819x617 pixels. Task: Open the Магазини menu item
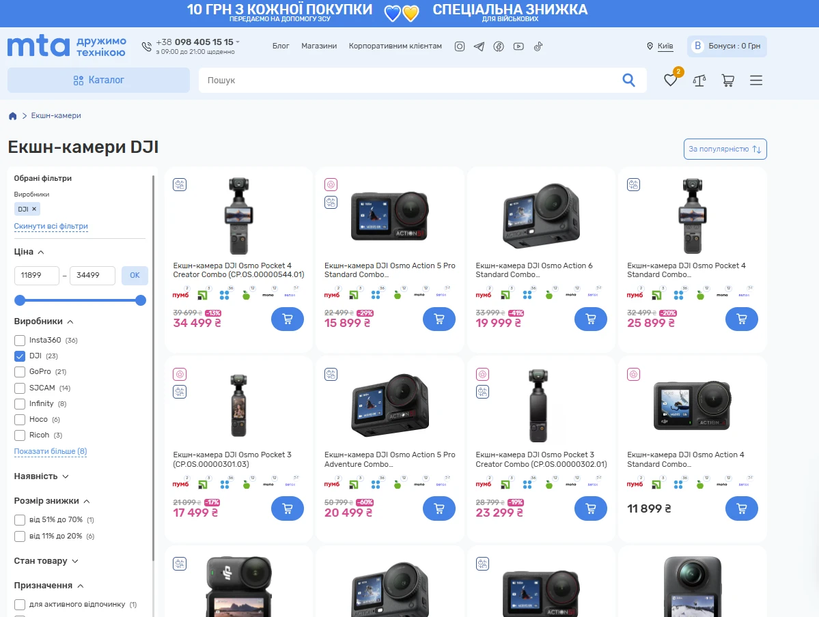pyautogui.click(x=319, y=46)
